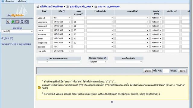Open attributes dropdown for user_id row
The width and height of the screenshot is (193, 108).
(132, 18)
